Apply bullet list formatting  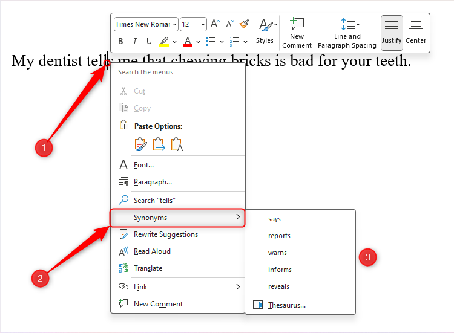coord(211,41)
